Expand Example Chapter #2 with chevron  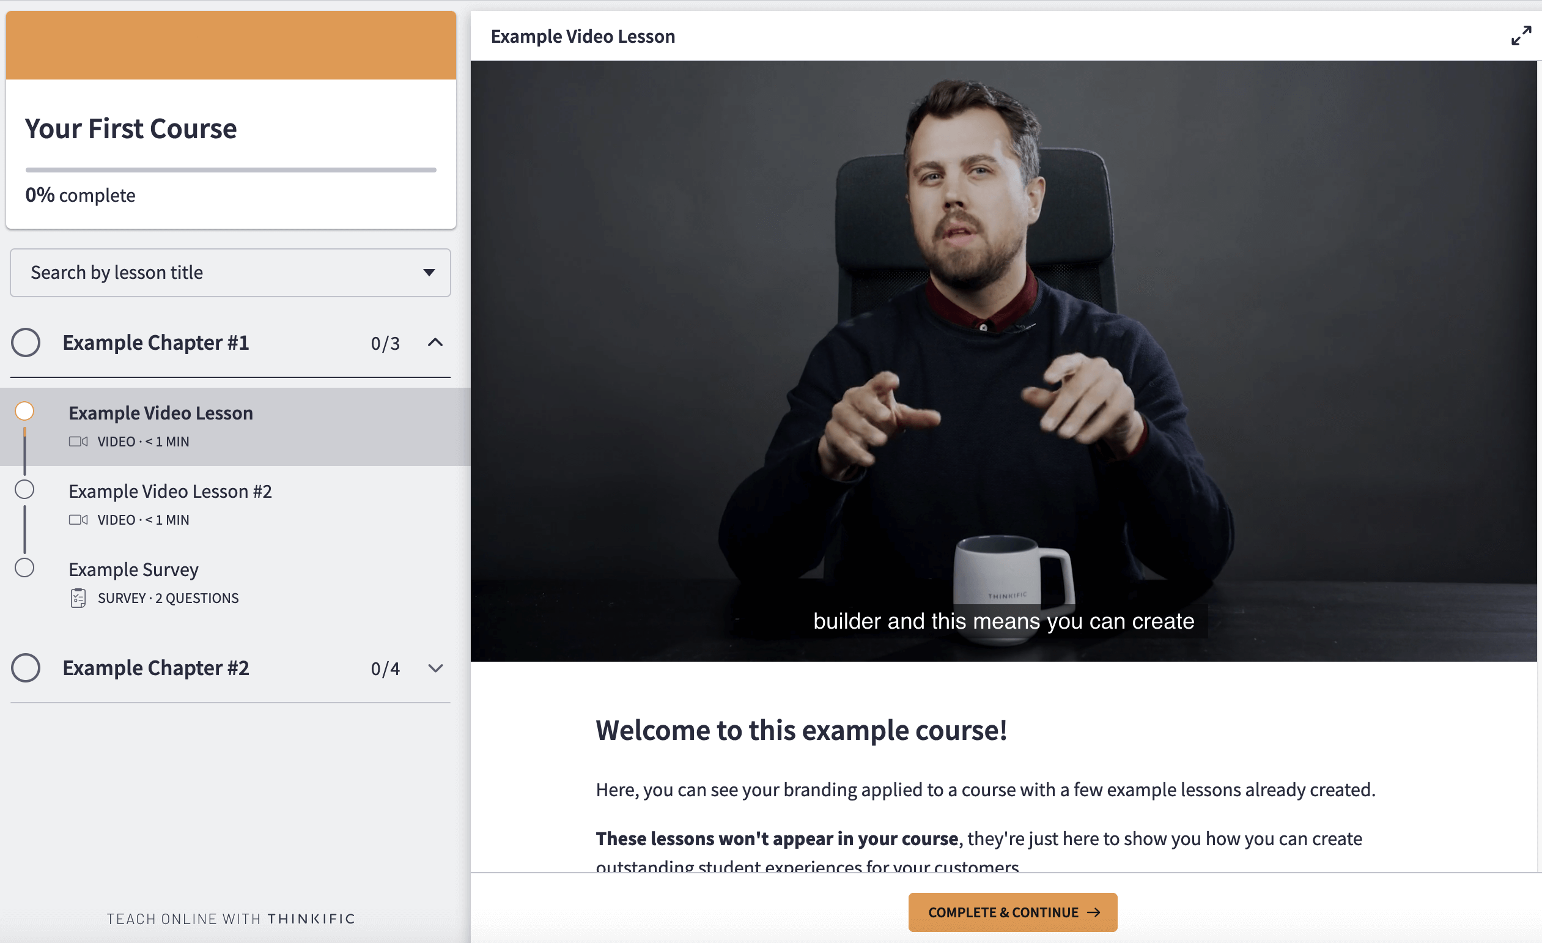pyautogui.click(x=435, y=668)
